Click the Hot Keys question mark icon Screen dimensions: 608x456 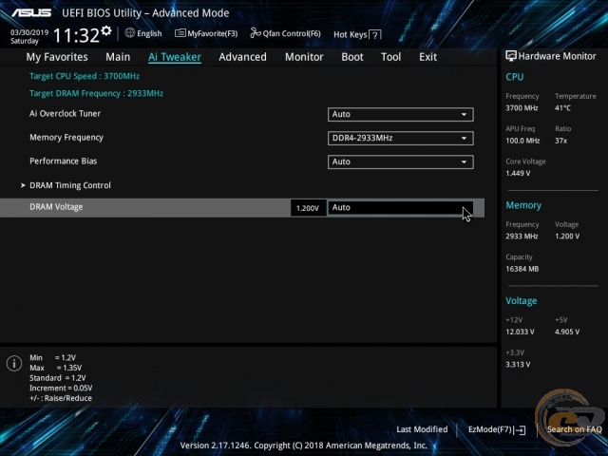[375, 35]
